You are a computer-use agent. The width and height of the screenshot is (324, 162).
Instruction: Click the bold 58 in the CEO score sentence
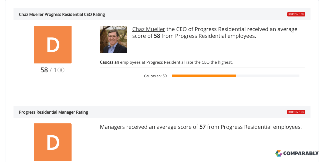tap(157, 36)
